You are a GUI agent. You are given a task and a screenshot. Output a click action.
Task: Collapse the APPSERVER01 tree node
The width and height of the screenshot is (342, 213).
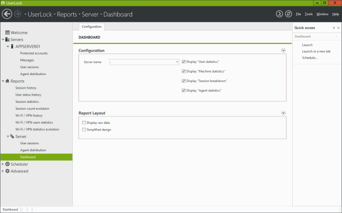[8, 47]
